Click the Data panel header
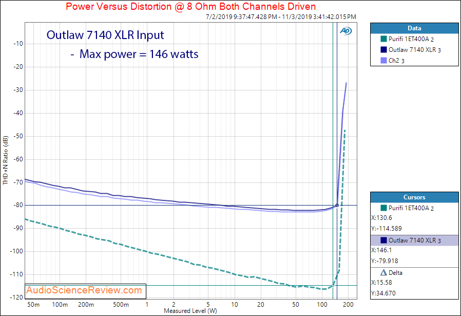 [414, 28]
